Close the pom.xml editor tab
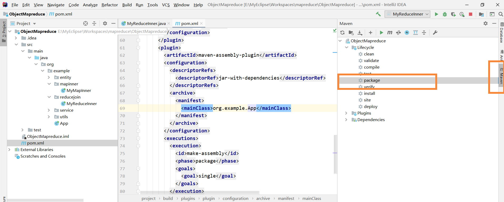 (201, 23)
